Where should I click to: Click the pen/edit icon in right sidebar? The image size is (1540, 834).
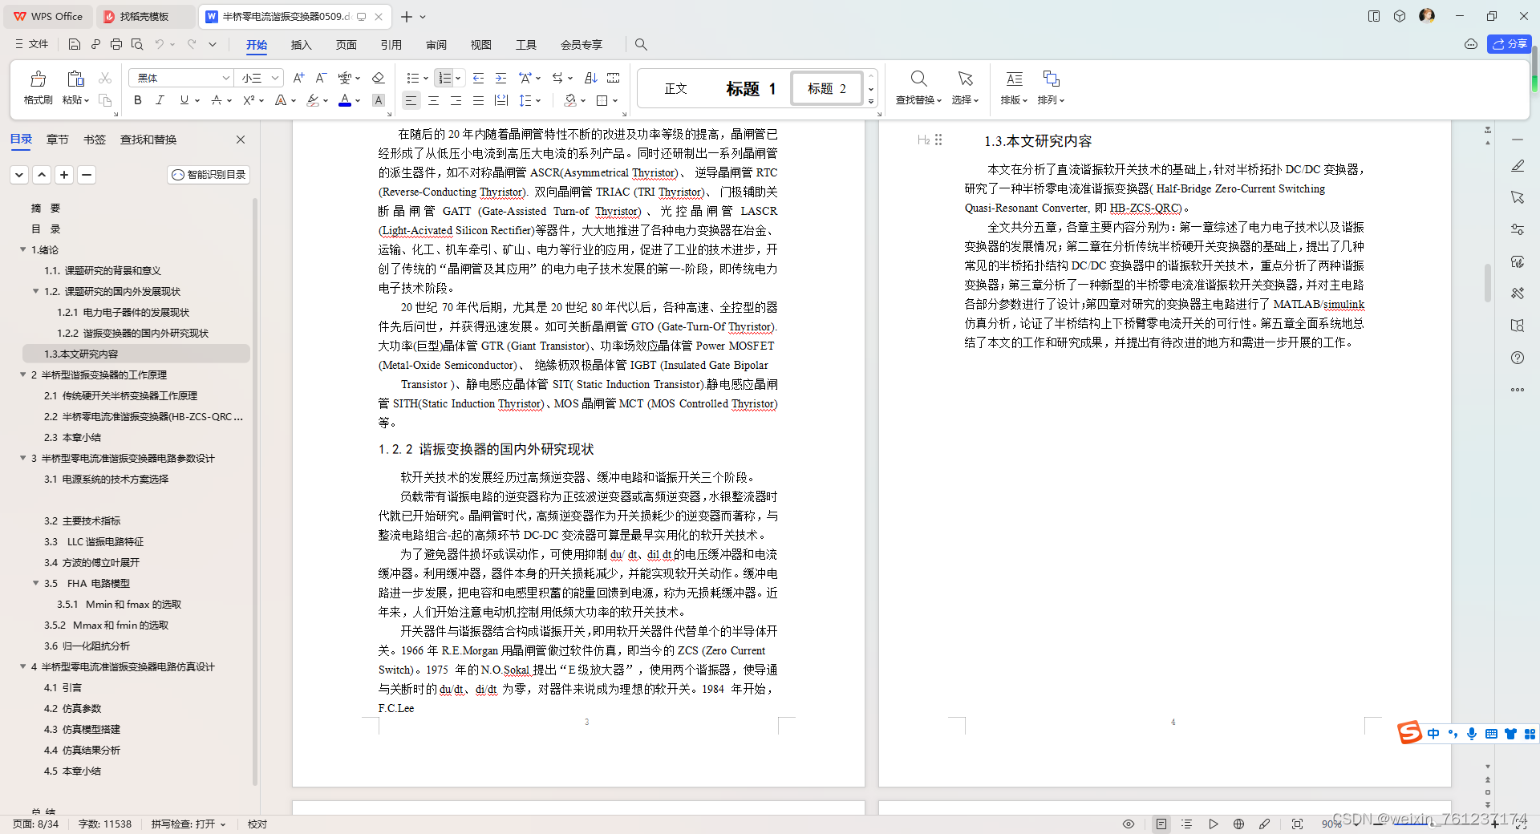(1518, 166)
